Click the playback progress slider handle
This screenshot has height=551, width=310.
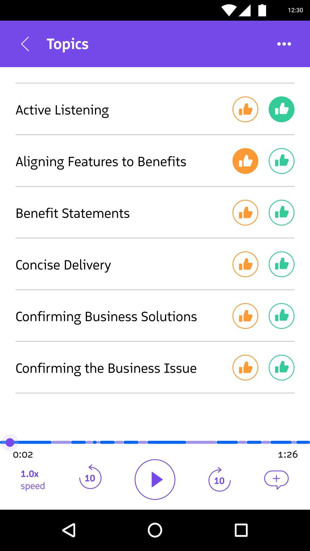(x=10, y=443)
